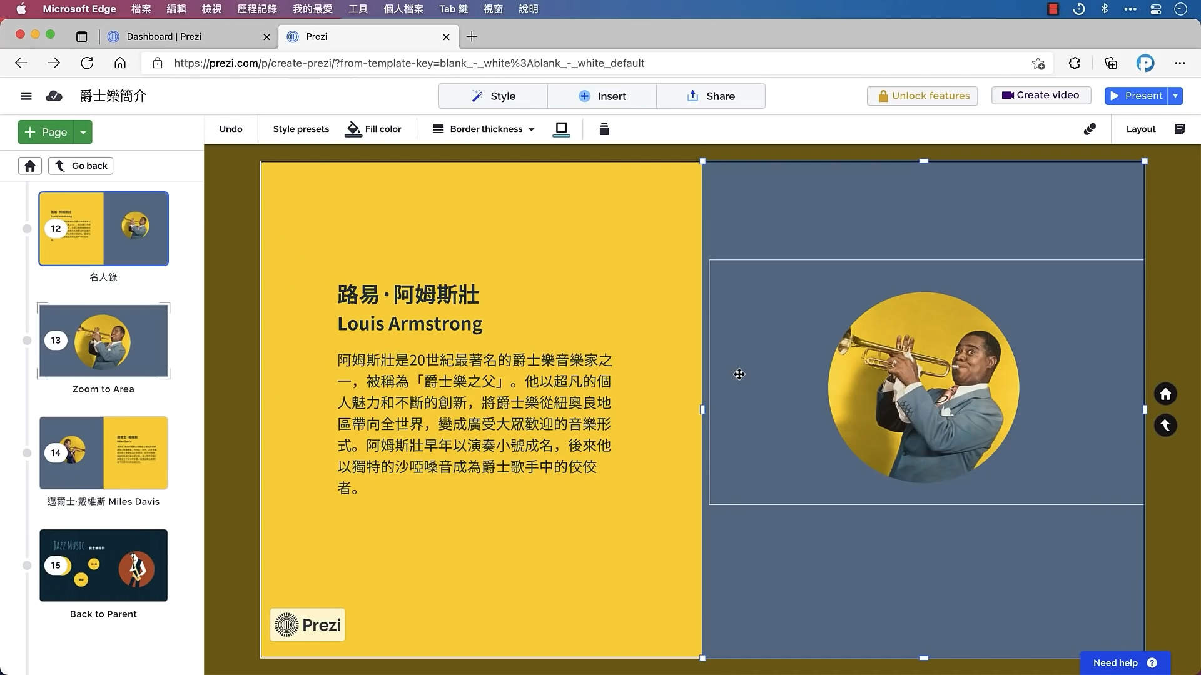The width and height of the screenshot is (1201, 675).
Task: Click the Go back button
Action: point(80,166)
